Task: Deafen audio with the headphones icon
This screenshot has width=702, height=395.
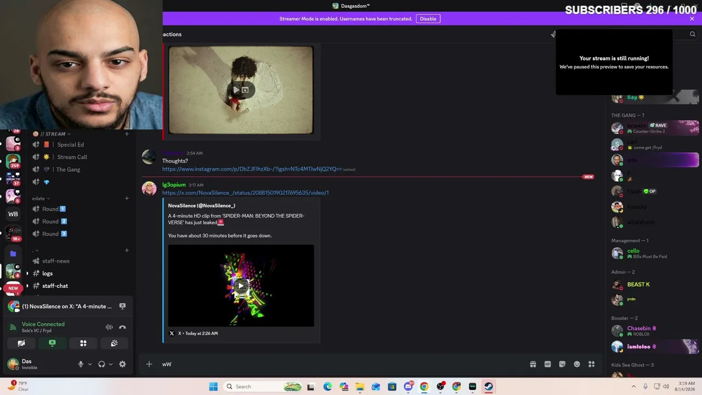Action: (x=101, y=364)
